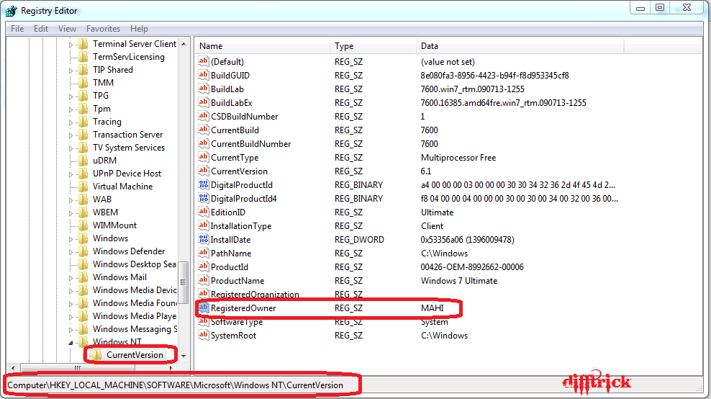This screenshot has height=399, width=711.
Task: Click the uDRM folder icon
Action: pyautogui.click(x=83, y=160)
